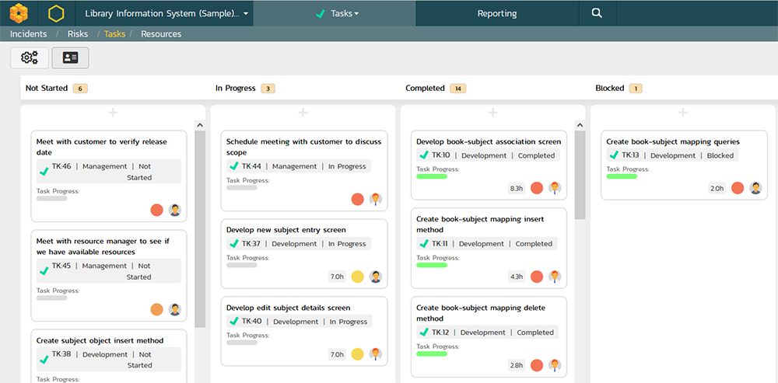
Task: Open board settings gears icon
Action: coord(30,57)
